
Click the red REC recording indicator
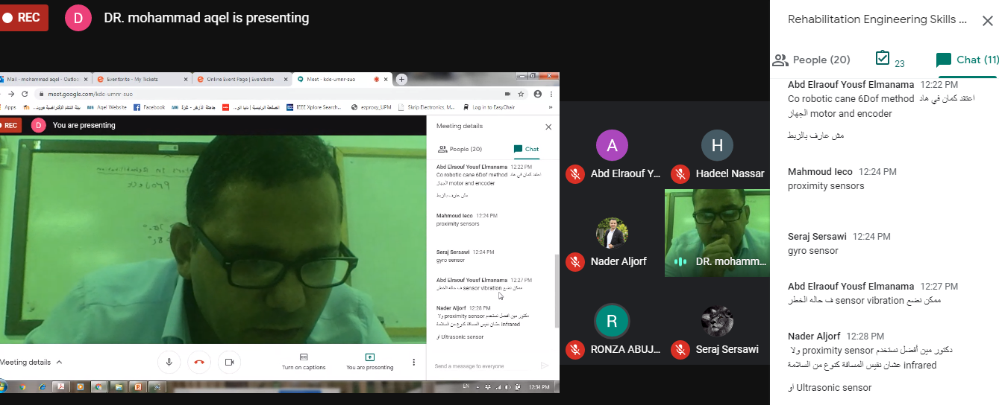tap(23, 18)
